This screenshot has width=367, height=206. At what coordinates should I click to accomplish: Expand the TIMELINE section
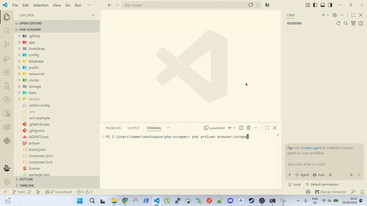tap(57, 185)
